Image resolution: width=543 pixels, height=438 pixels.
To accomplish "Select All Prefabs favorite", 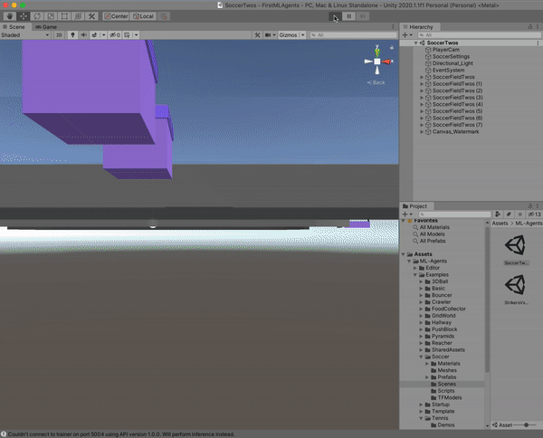I will 433,241.
